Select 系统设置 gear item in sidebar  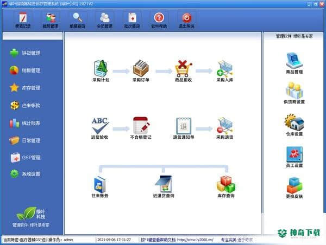click(25, 174)
